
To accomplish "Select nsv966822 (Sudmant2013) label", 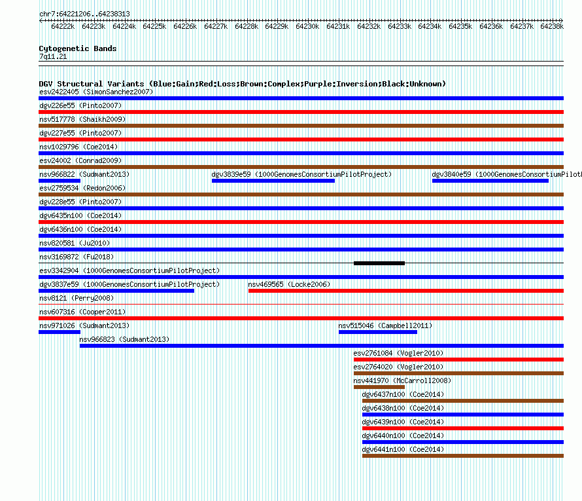I will [84, 174].
